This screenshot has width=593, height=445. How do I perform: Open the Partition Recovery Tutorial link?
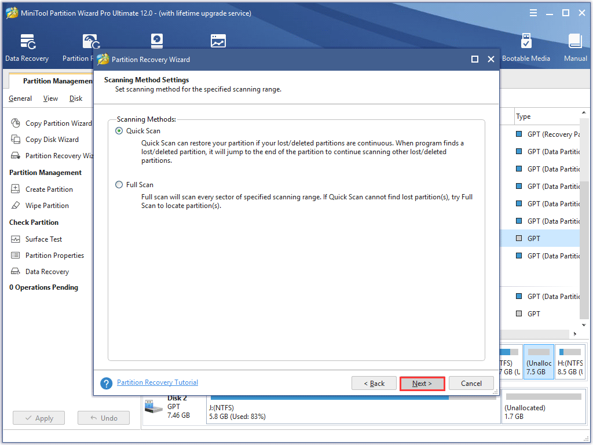coord(158,382)
